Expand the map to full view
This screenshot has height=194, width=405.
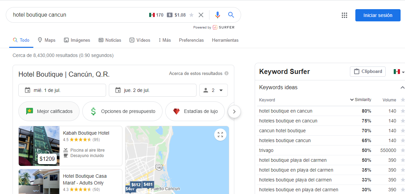tap(220, 135)
